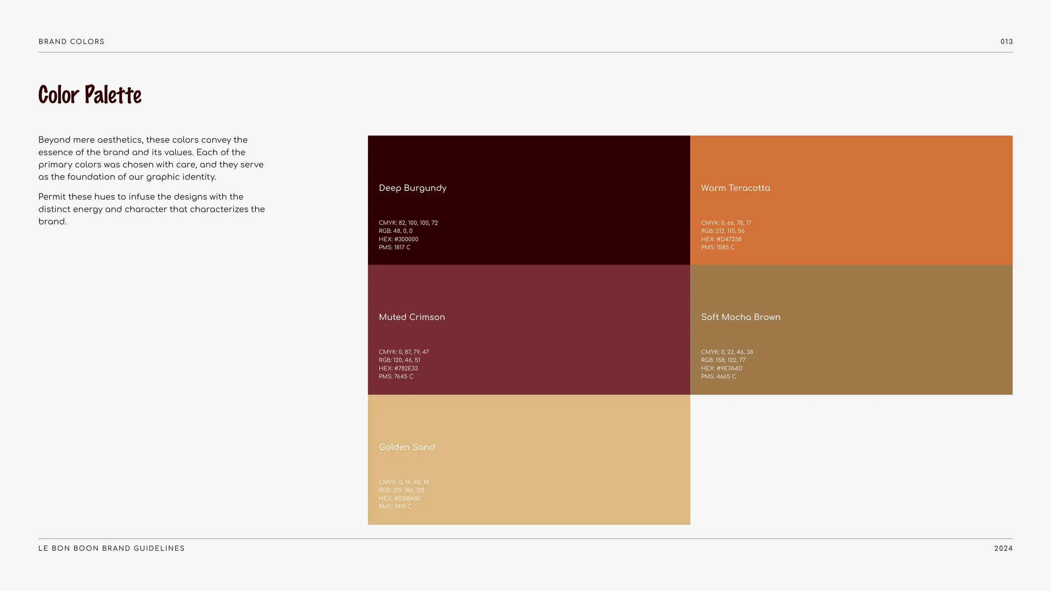Screen dimensions: 1051x591
Task: Select the Soft Mocha Brown swatch title
Action: point(741,317)
